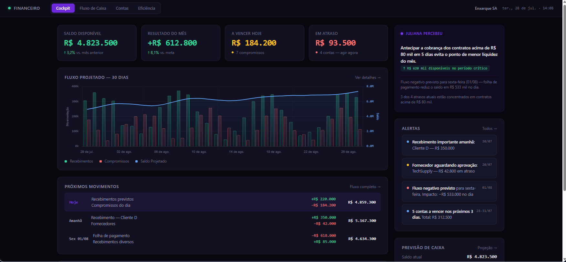566x262 pixels.
Task: Open the Projeção link in Previsão de Caixa
Action: (487, 248)
